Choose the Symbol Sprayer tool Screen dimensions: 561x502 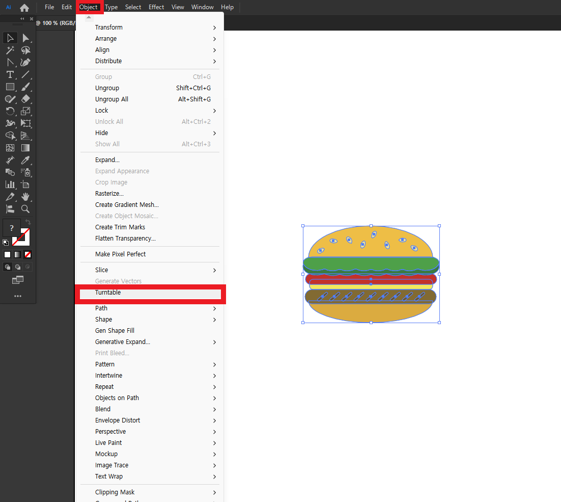25,172
